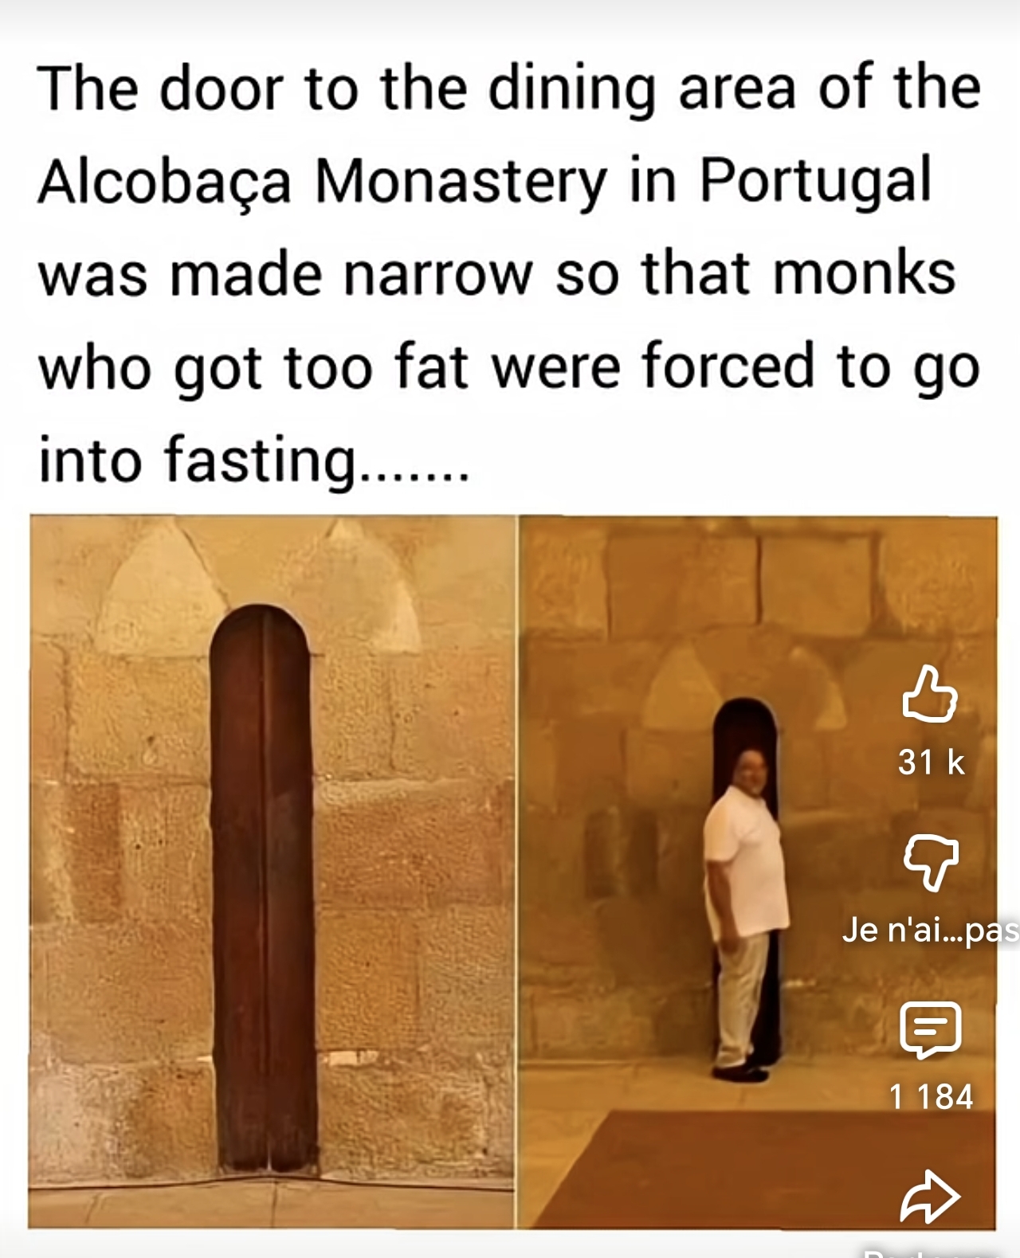Select the left photo of narrow door
1020x1258 pixels.
click(271, 872)
